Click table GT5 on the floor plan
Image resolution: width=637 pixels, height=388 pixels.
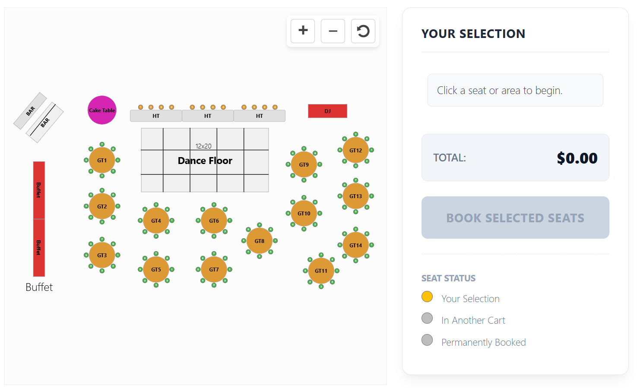(156, 270)
